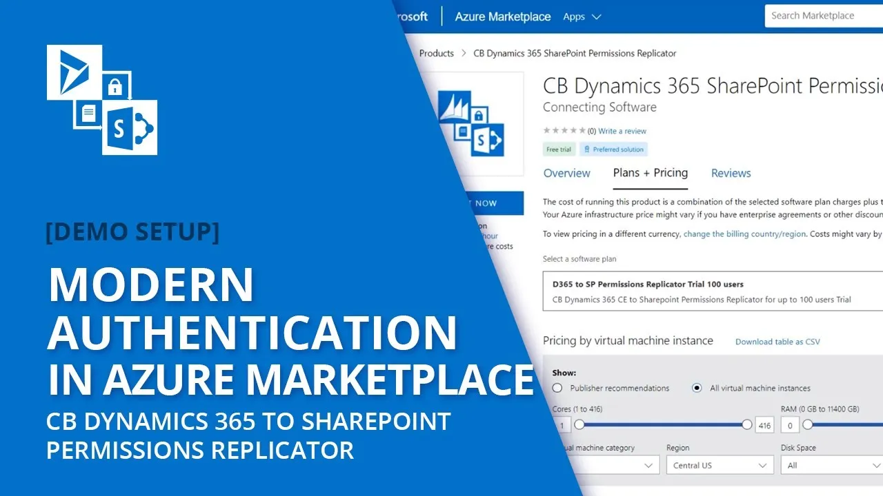Click the Dynamics-SharePoint logo in banner
The image size is (883, 496).
pyautogui.click(x=102, y=100)
